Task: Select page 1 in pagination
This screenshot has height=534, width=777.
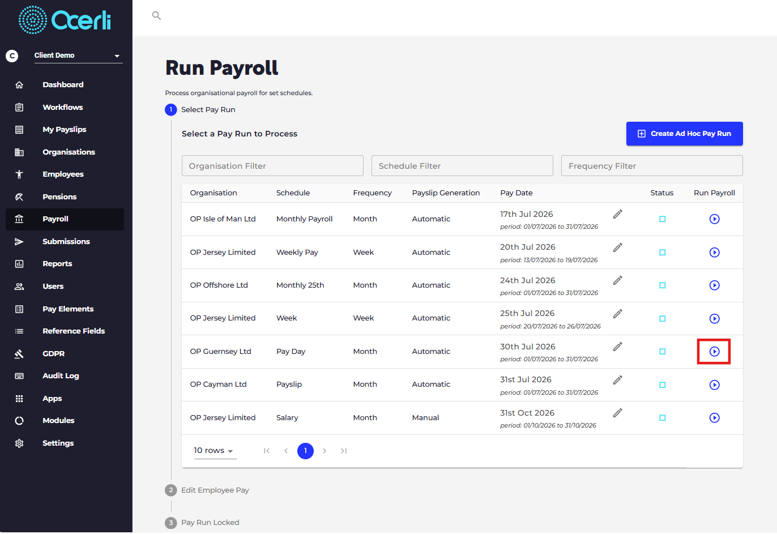Action: pyautogui.click(x=305, y=451)
